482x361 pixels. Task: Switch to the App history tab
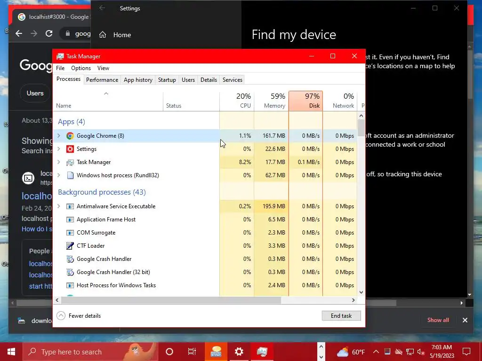coord(138,80)
